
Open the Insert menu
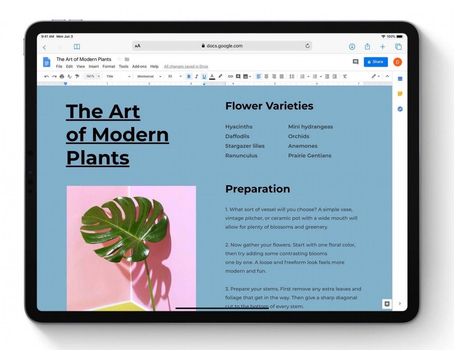[x=94, y=66]
